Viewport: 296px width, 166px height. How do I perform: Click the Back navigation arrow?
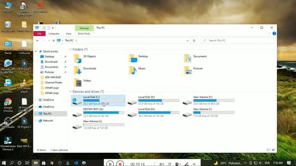37,41
